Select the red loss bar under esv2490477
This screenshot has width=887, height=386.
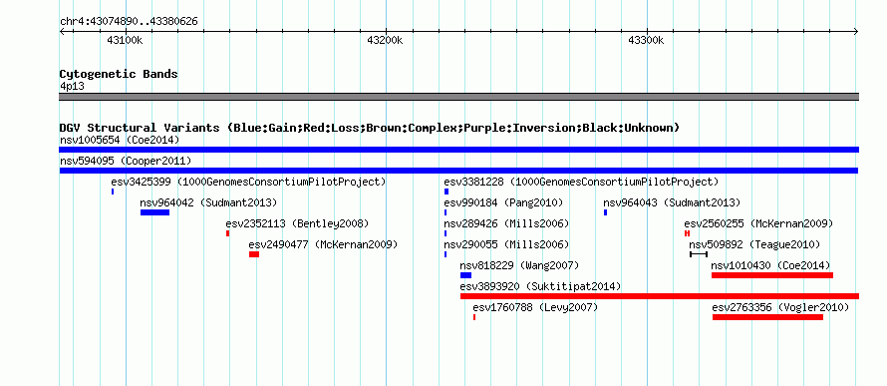pos(254,254)
